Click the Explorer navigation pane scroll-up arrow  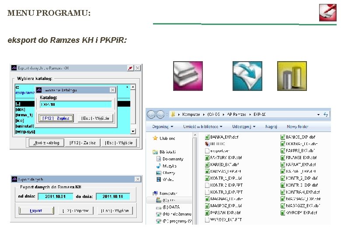[195, 135]
